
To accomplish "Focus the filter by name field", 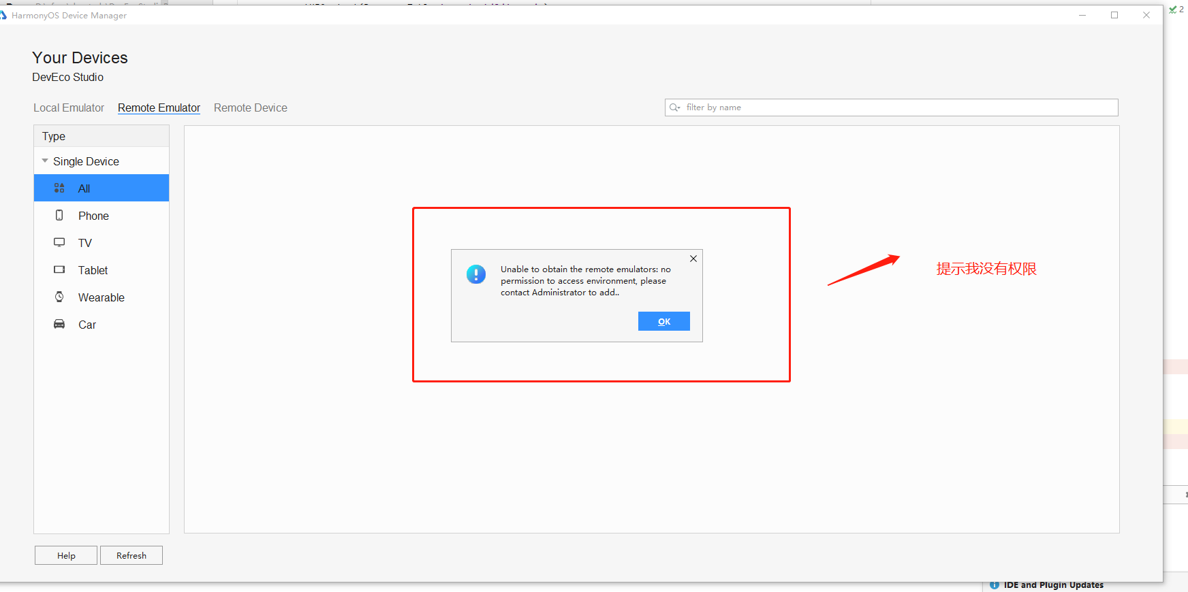I will [x=899, y=108].
